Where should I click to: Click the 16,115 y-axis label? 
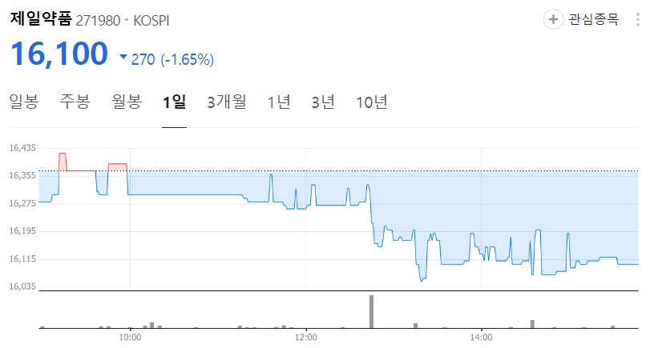coord(22,259)
